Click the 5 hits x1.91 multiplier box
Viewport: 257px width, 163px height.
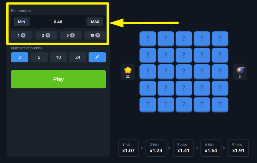coord(238,148)
